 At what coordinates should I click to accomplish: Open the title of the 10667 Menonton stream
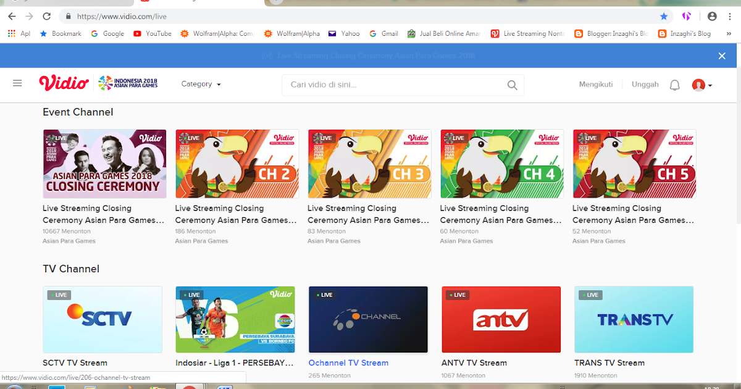coord(104,214)
